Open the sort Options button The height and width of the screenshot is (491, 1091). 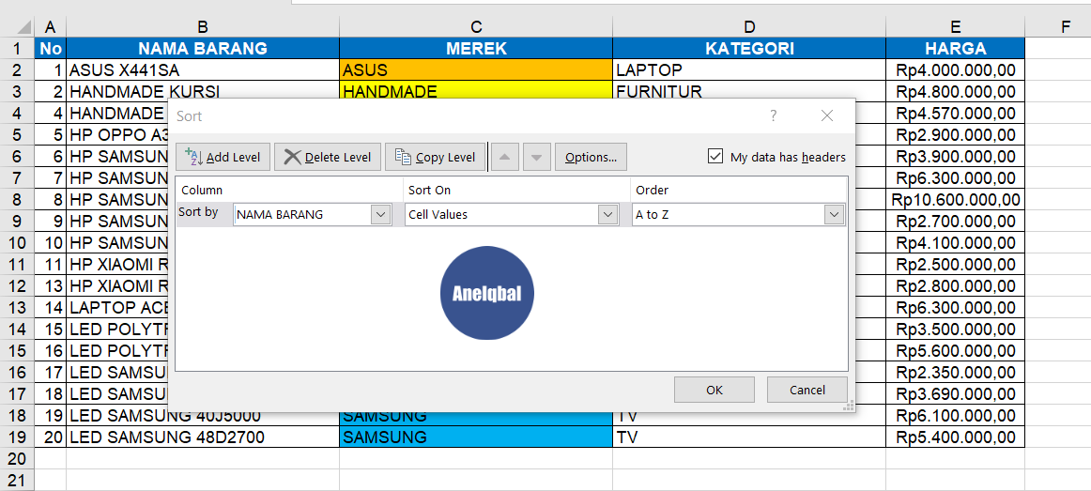point(591,157)
